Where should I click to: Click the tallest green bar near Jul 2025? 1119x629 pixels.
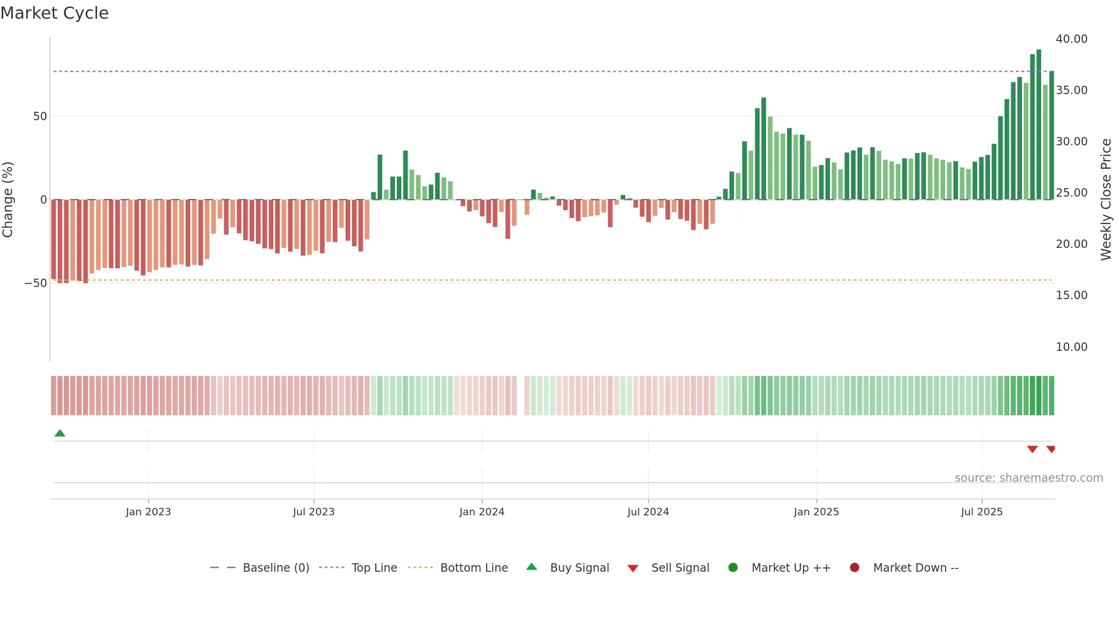pos(1039,124)
